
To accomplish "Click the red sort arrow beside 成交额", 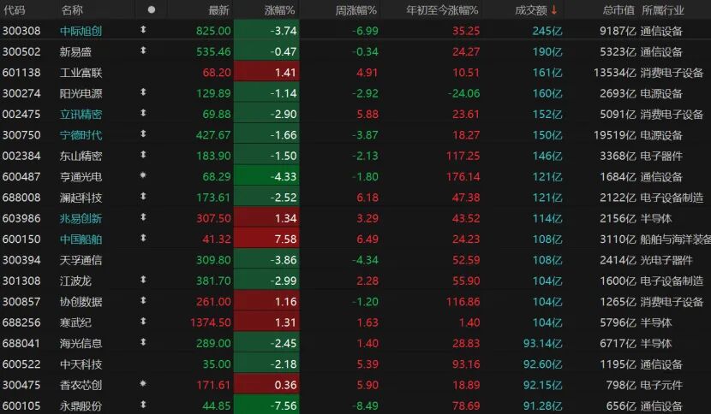I will click(554, 10).
